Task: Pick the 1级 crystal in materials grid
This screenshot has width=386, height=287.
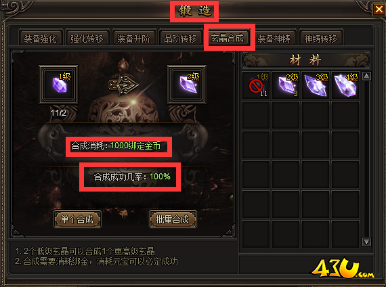Action: coord(256,85)
